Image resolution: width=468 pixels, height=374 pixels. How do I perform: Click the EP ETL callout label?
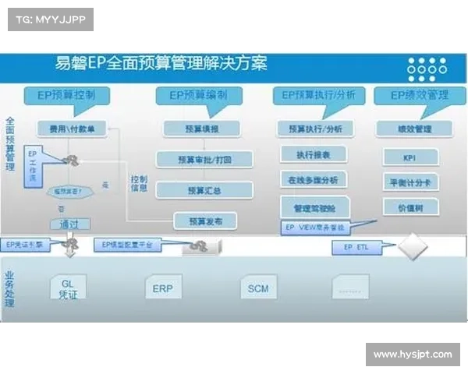click(x=356, y=247)
